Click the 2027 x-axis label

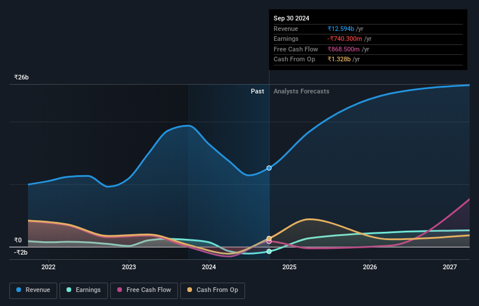tap(450, 267)
